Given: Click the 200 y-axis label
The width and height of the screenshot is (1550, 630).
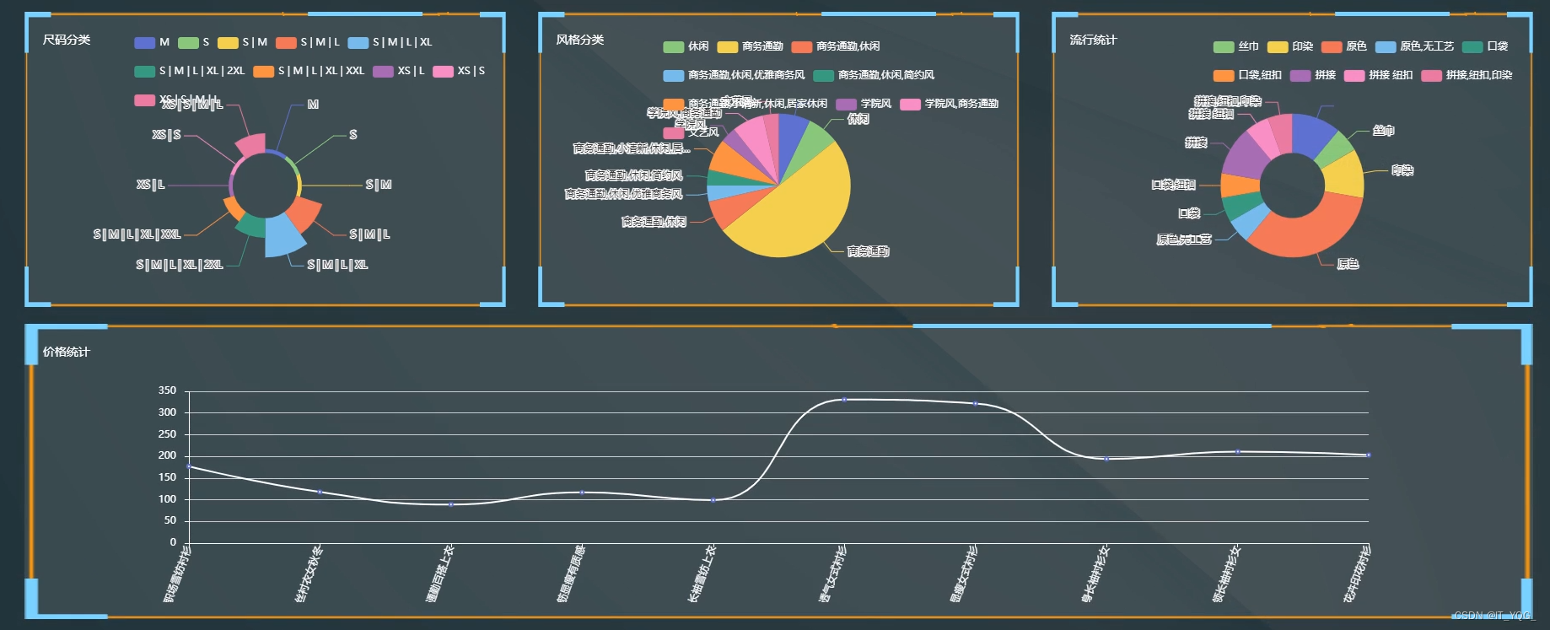Looking at the screenshot, I should click(167, 455).
